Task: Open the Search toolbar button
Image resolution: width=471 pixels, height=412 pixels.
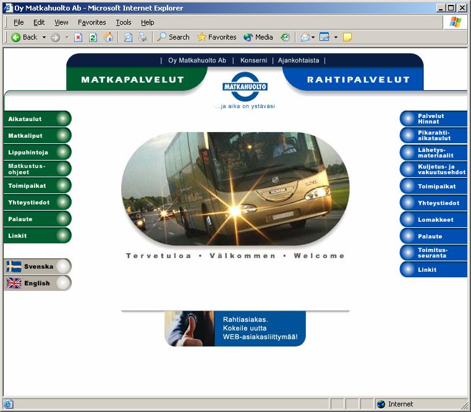Action: (x=173, y=37)
